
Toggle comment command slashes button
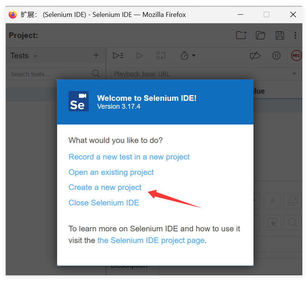coord(272,200)
